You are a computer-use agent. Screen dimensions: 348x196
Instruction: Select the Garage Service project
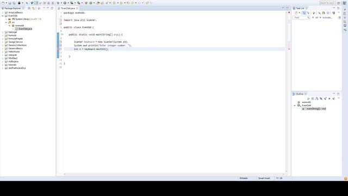coord(15,42)
